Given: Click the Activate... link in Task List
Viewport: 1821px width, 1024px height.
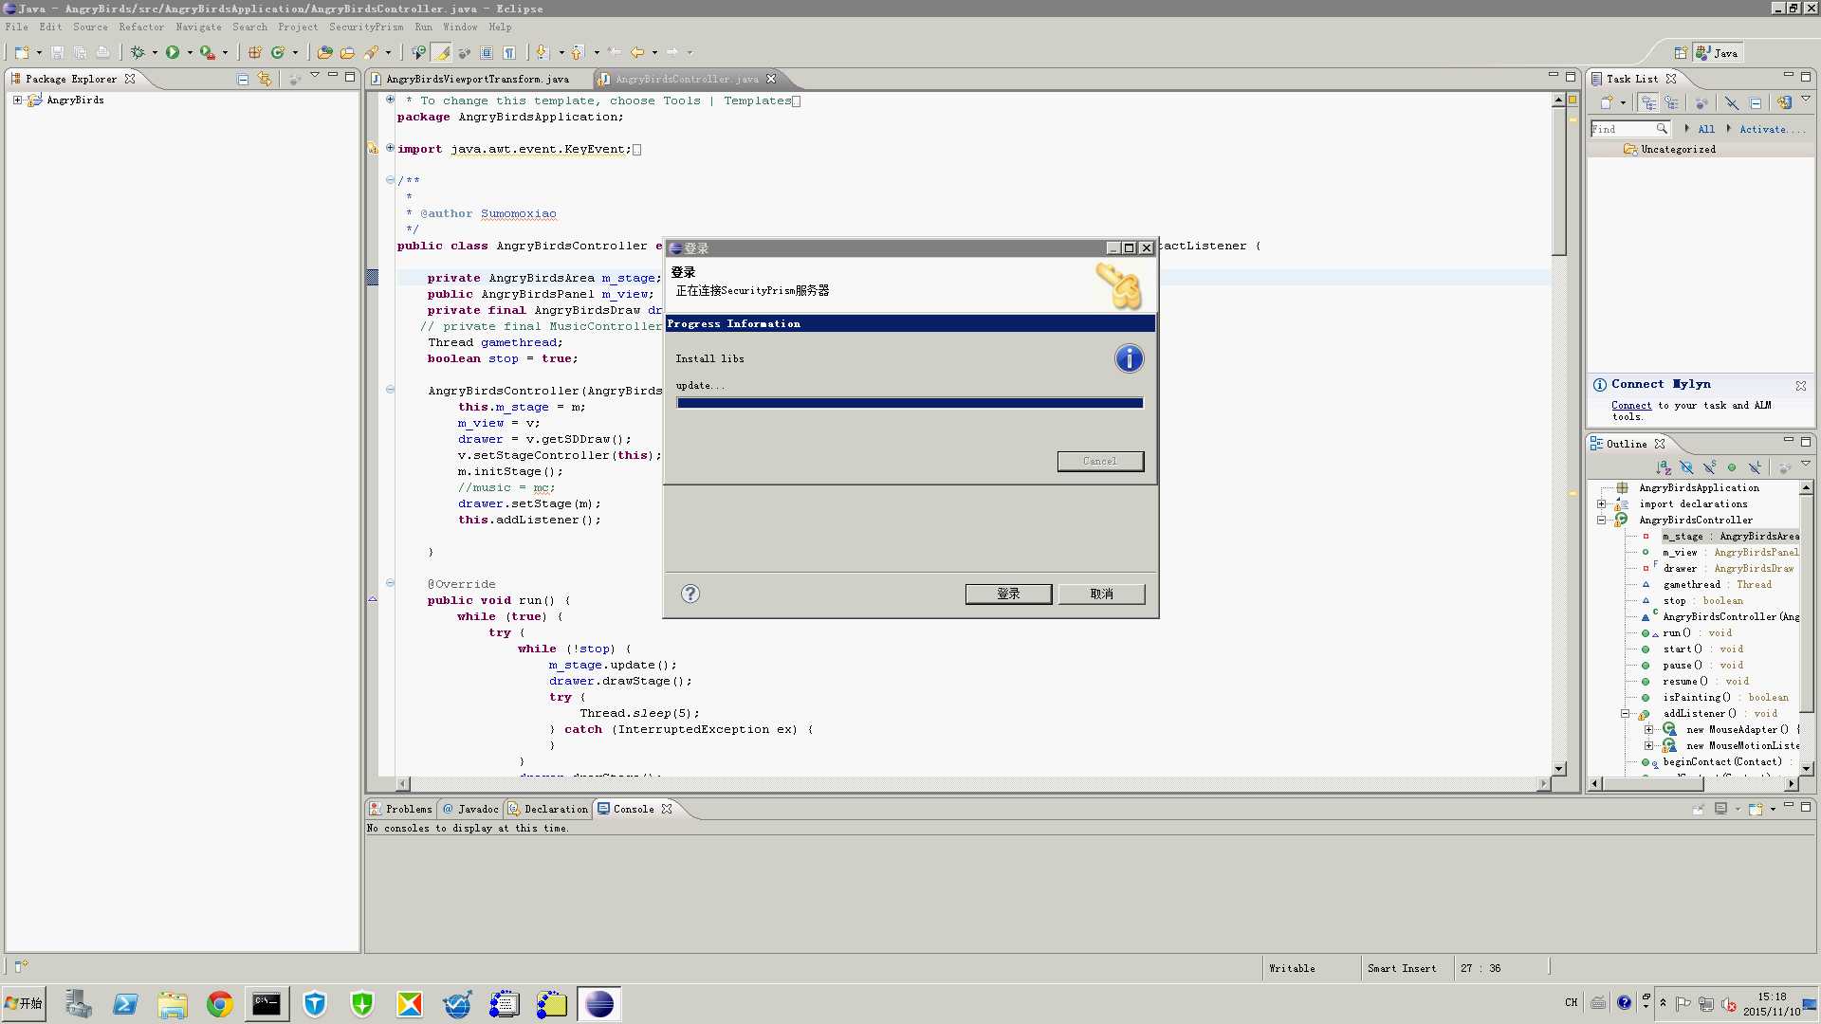Looking at the screenshot, I should [1772, 129].
